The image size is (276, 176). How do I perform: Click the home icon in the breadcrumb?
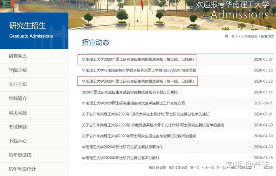[227, 36]
